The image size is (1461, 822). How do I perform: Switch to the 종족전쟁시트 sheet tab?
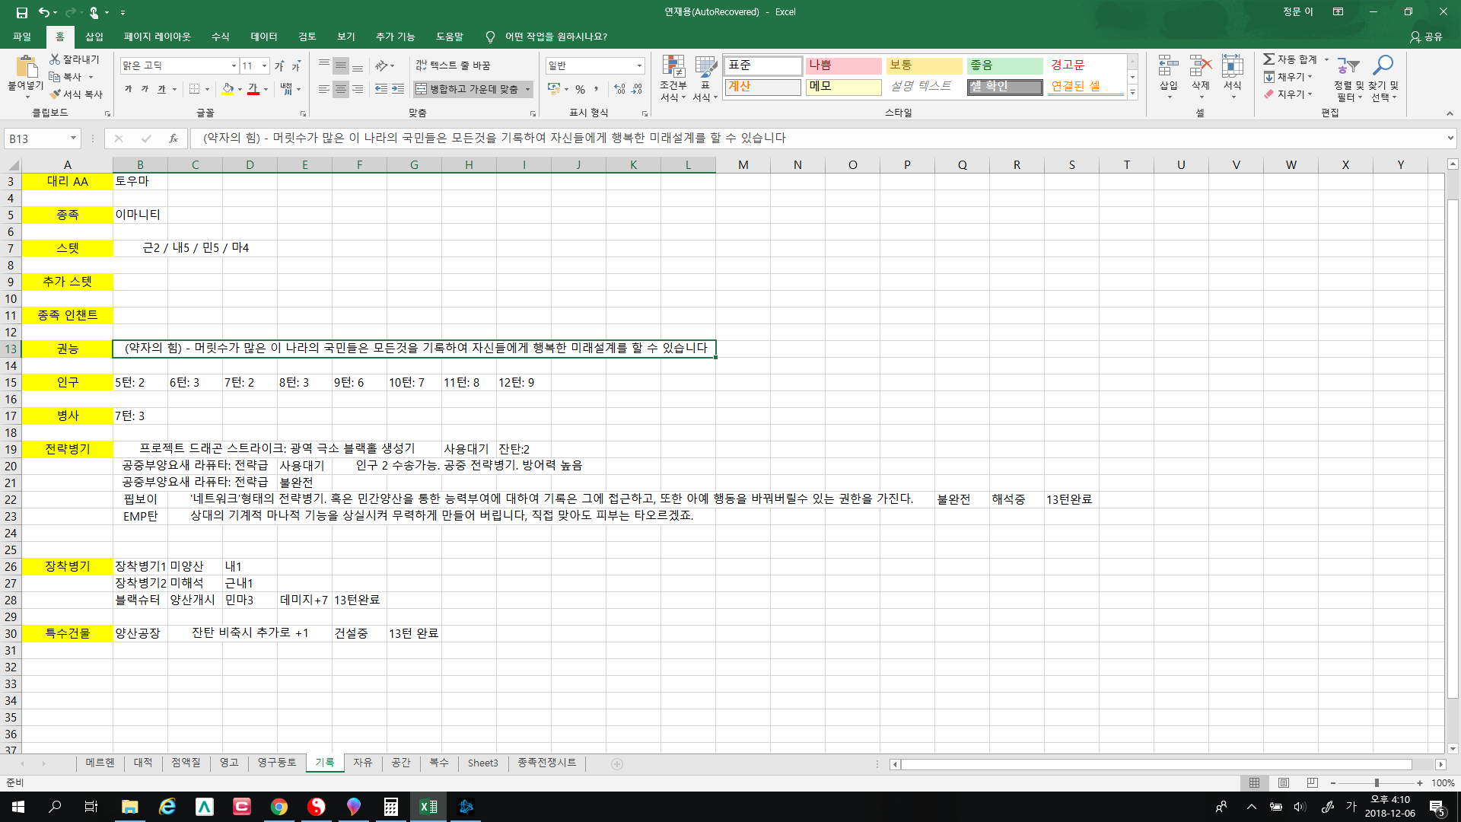(546, 763)
